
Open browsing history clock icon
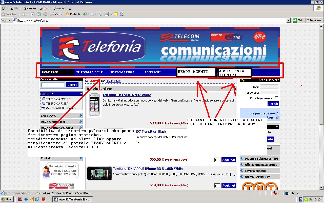pyautogui.click(x=85, y=14)
